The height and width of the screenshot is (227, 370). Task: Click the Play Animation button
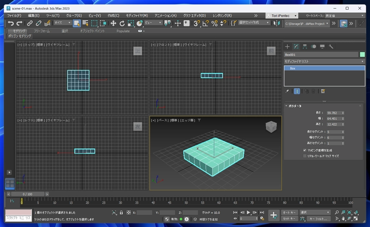248,212
